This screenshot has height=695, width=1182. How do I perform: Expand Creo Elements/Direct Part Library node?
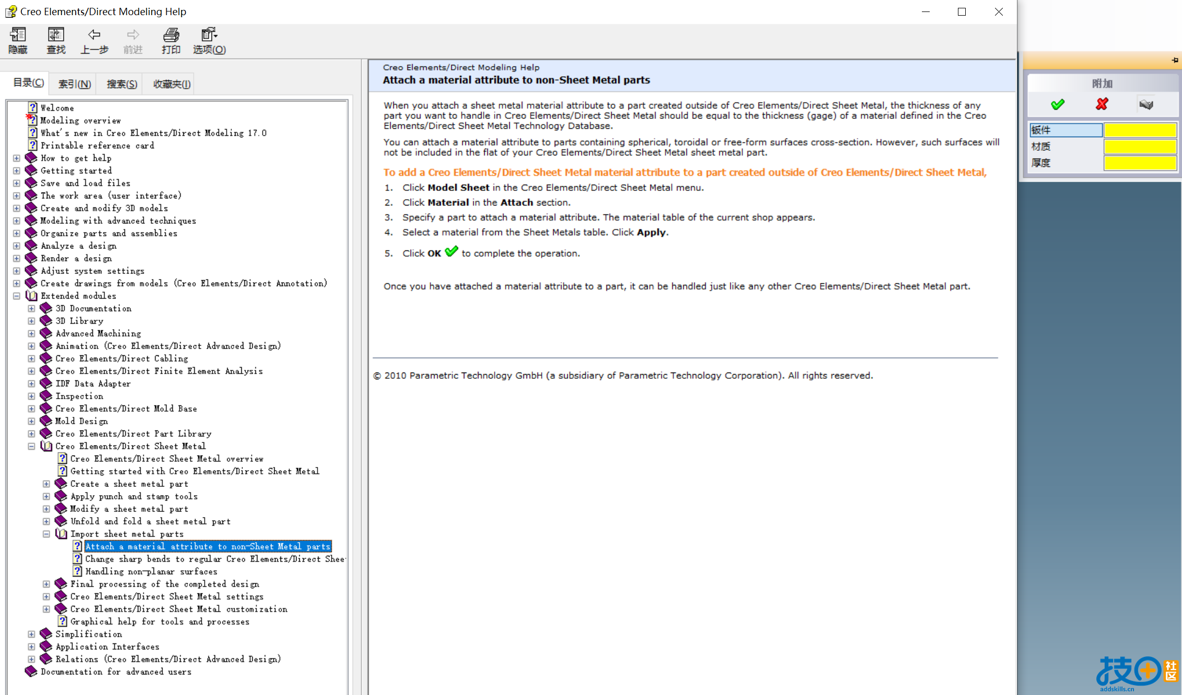(x=31, y=434)
